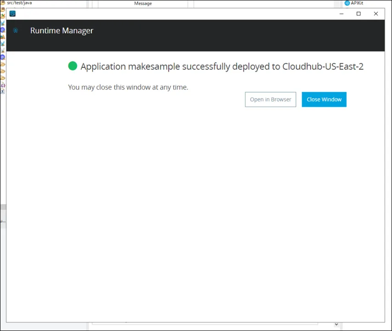Image resolution: width=392 pixels, height=331 pixels.
Task: Open deployed app in browser
Action: click(271, 99)
